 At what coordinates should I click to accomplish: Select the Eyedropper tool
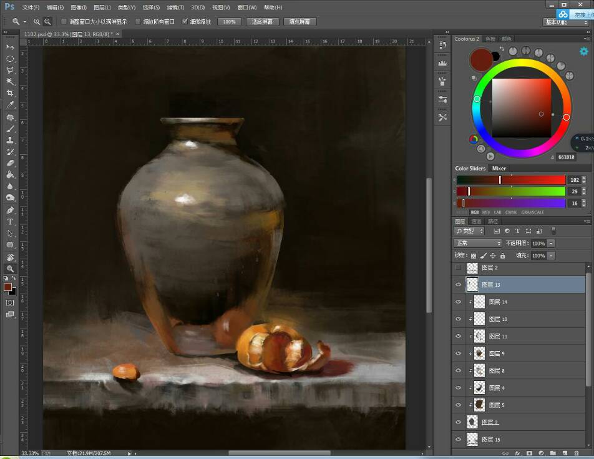pyautogui.click(x=10, y=105)
